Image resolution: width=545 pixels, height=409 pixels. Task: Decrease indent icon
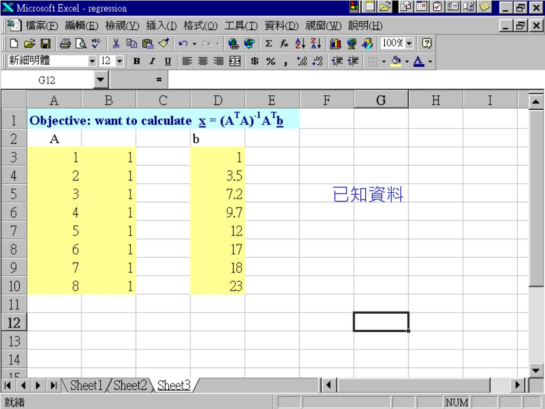[x=337, y=62]
